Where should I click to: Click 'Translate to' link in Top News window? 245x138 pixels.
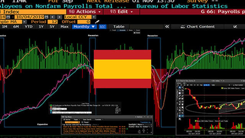[x=146, y=122]
